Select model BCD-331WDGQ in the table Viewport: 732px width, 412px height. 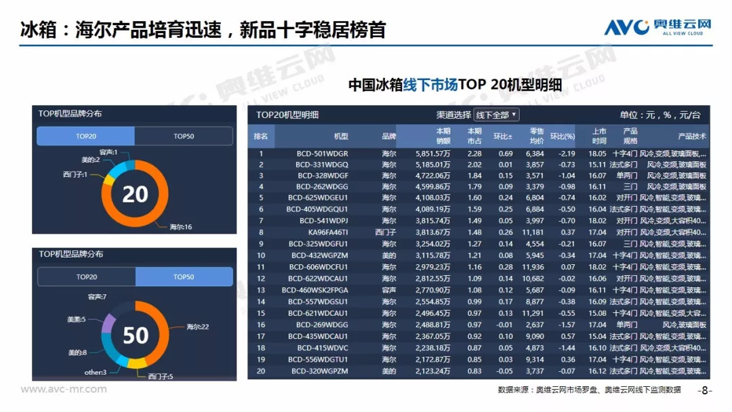click(322, 165)
